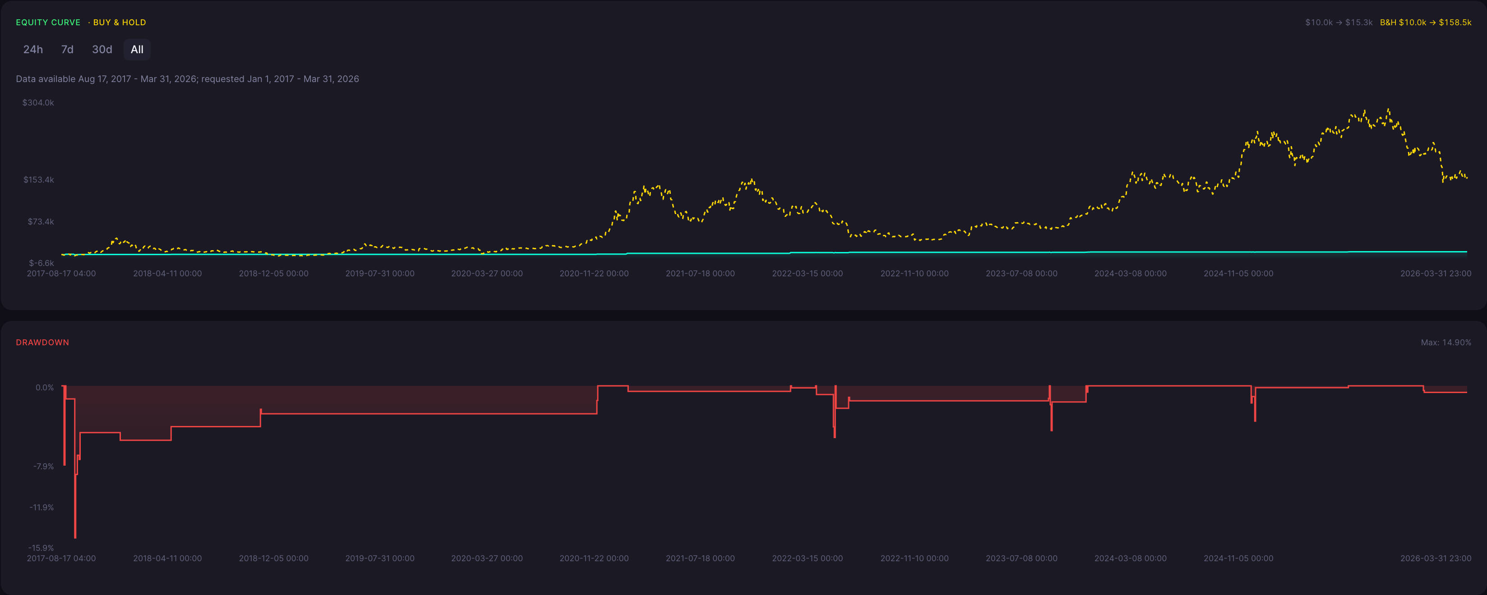Click the -7.9% drawdown axis label
The width and height of the screenshot is (1487, 595).
[43, 467]
